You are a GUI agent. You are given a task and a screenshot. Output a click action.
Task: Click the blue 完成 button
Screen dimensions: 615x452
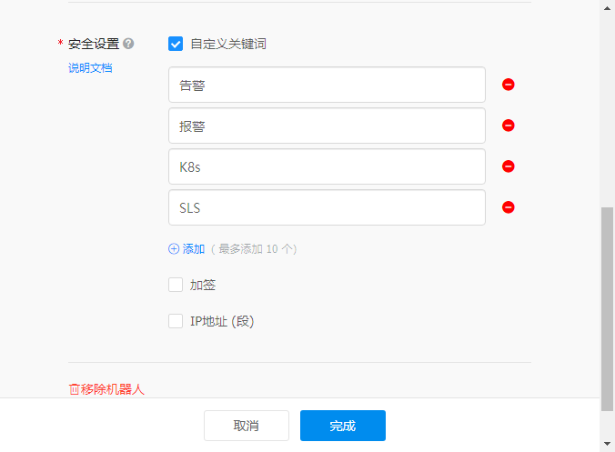pyautogui.click(x=343, y=426)
